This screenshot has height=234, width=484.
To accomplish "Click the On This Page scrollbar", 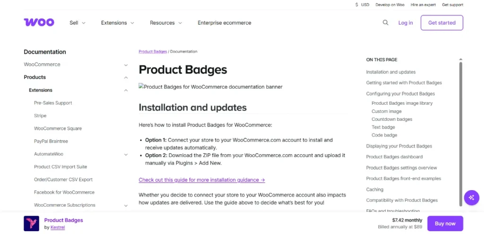I will (x=461, y=132).
